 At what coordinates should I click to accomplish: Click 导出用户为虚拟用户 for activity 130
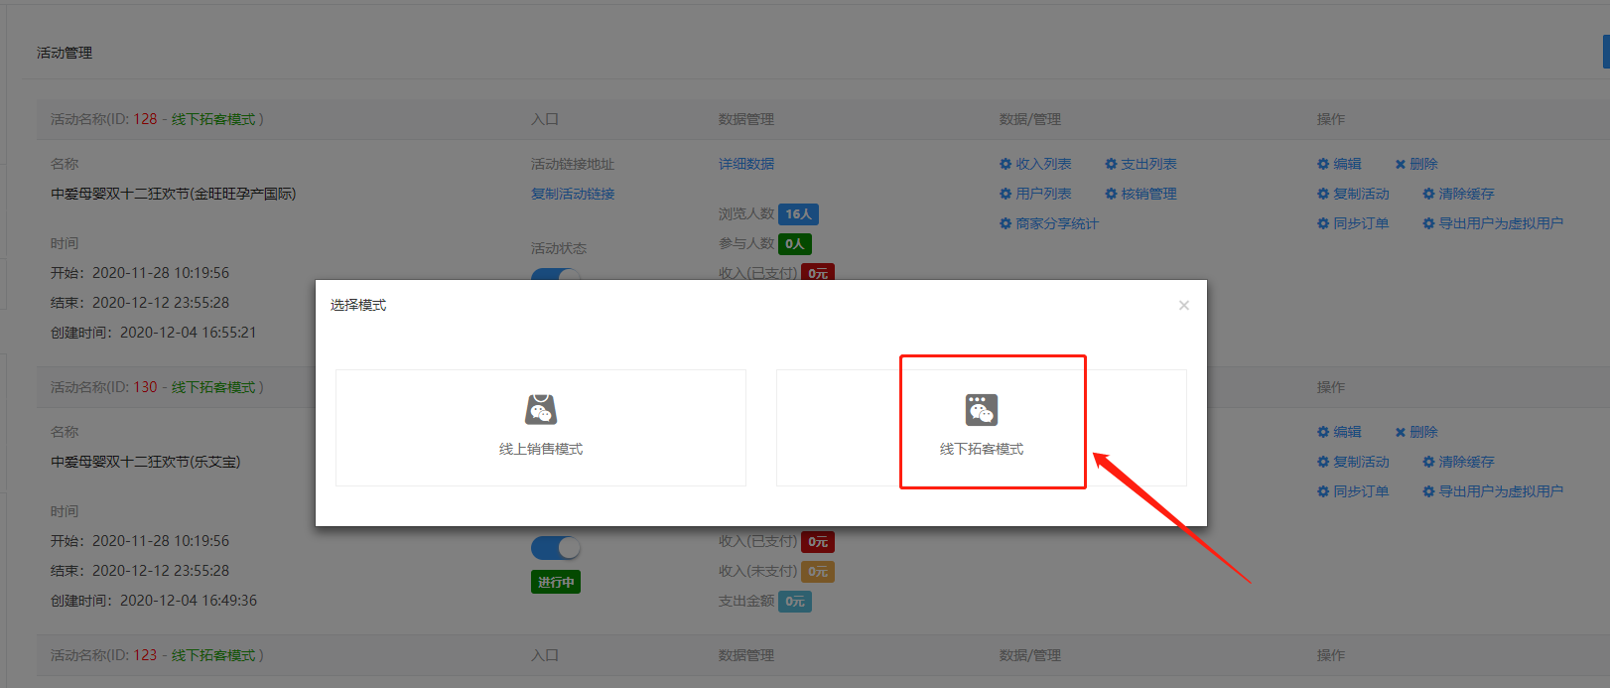(x=1493, y=491)
